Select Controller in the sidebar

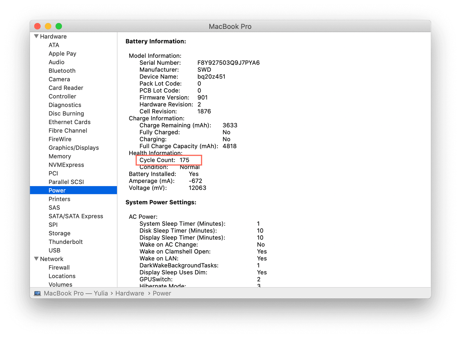62,96
